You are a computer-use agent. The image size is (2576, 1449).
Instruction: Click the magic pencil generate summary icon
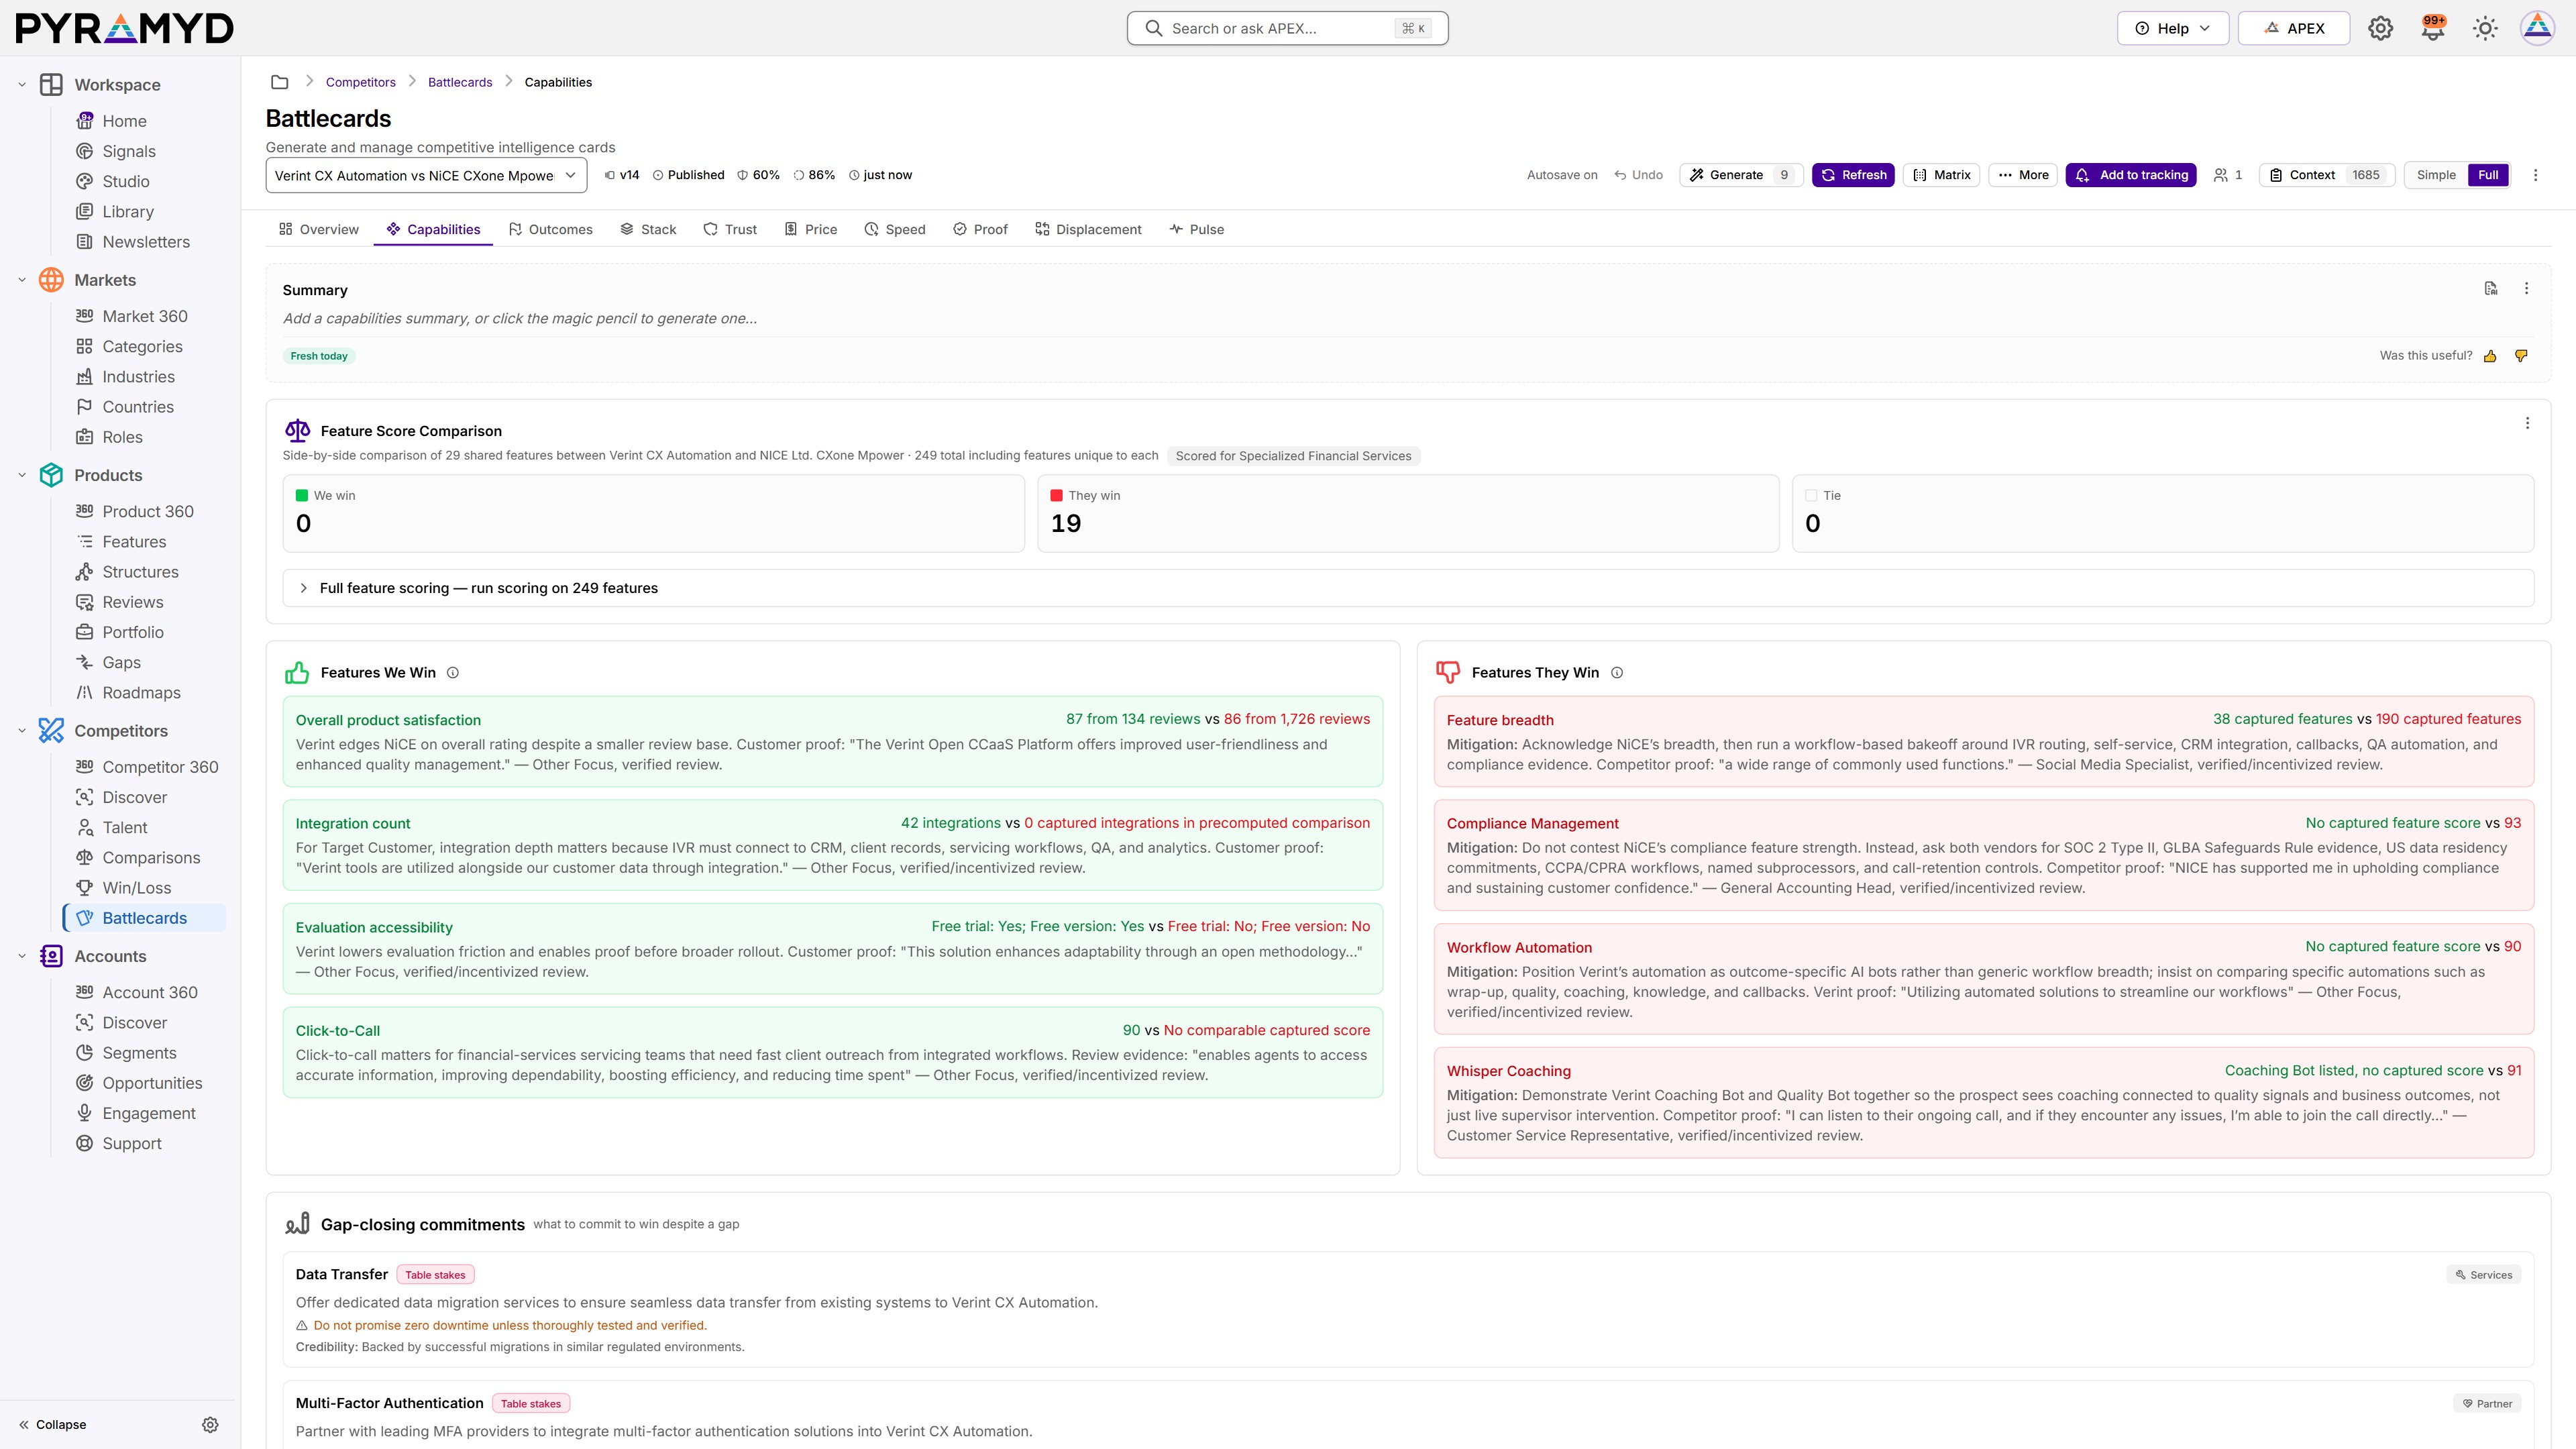[x=2490, y=288]
